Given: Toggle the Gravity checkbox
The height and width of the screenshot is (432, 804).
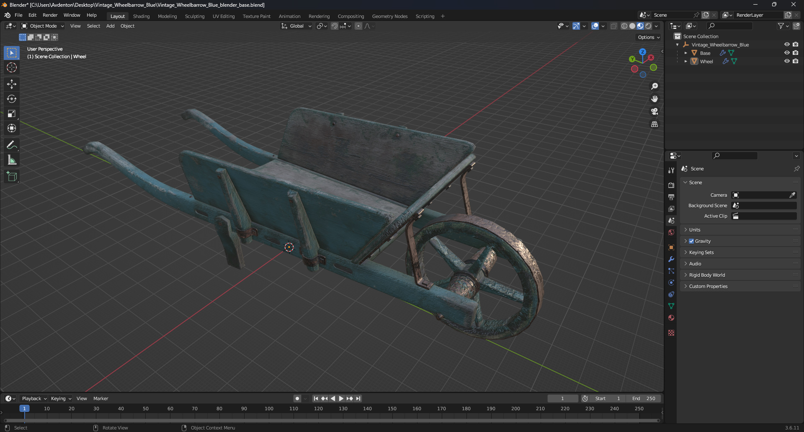Looking at the screenshot, I should click(x=691, y=241).
